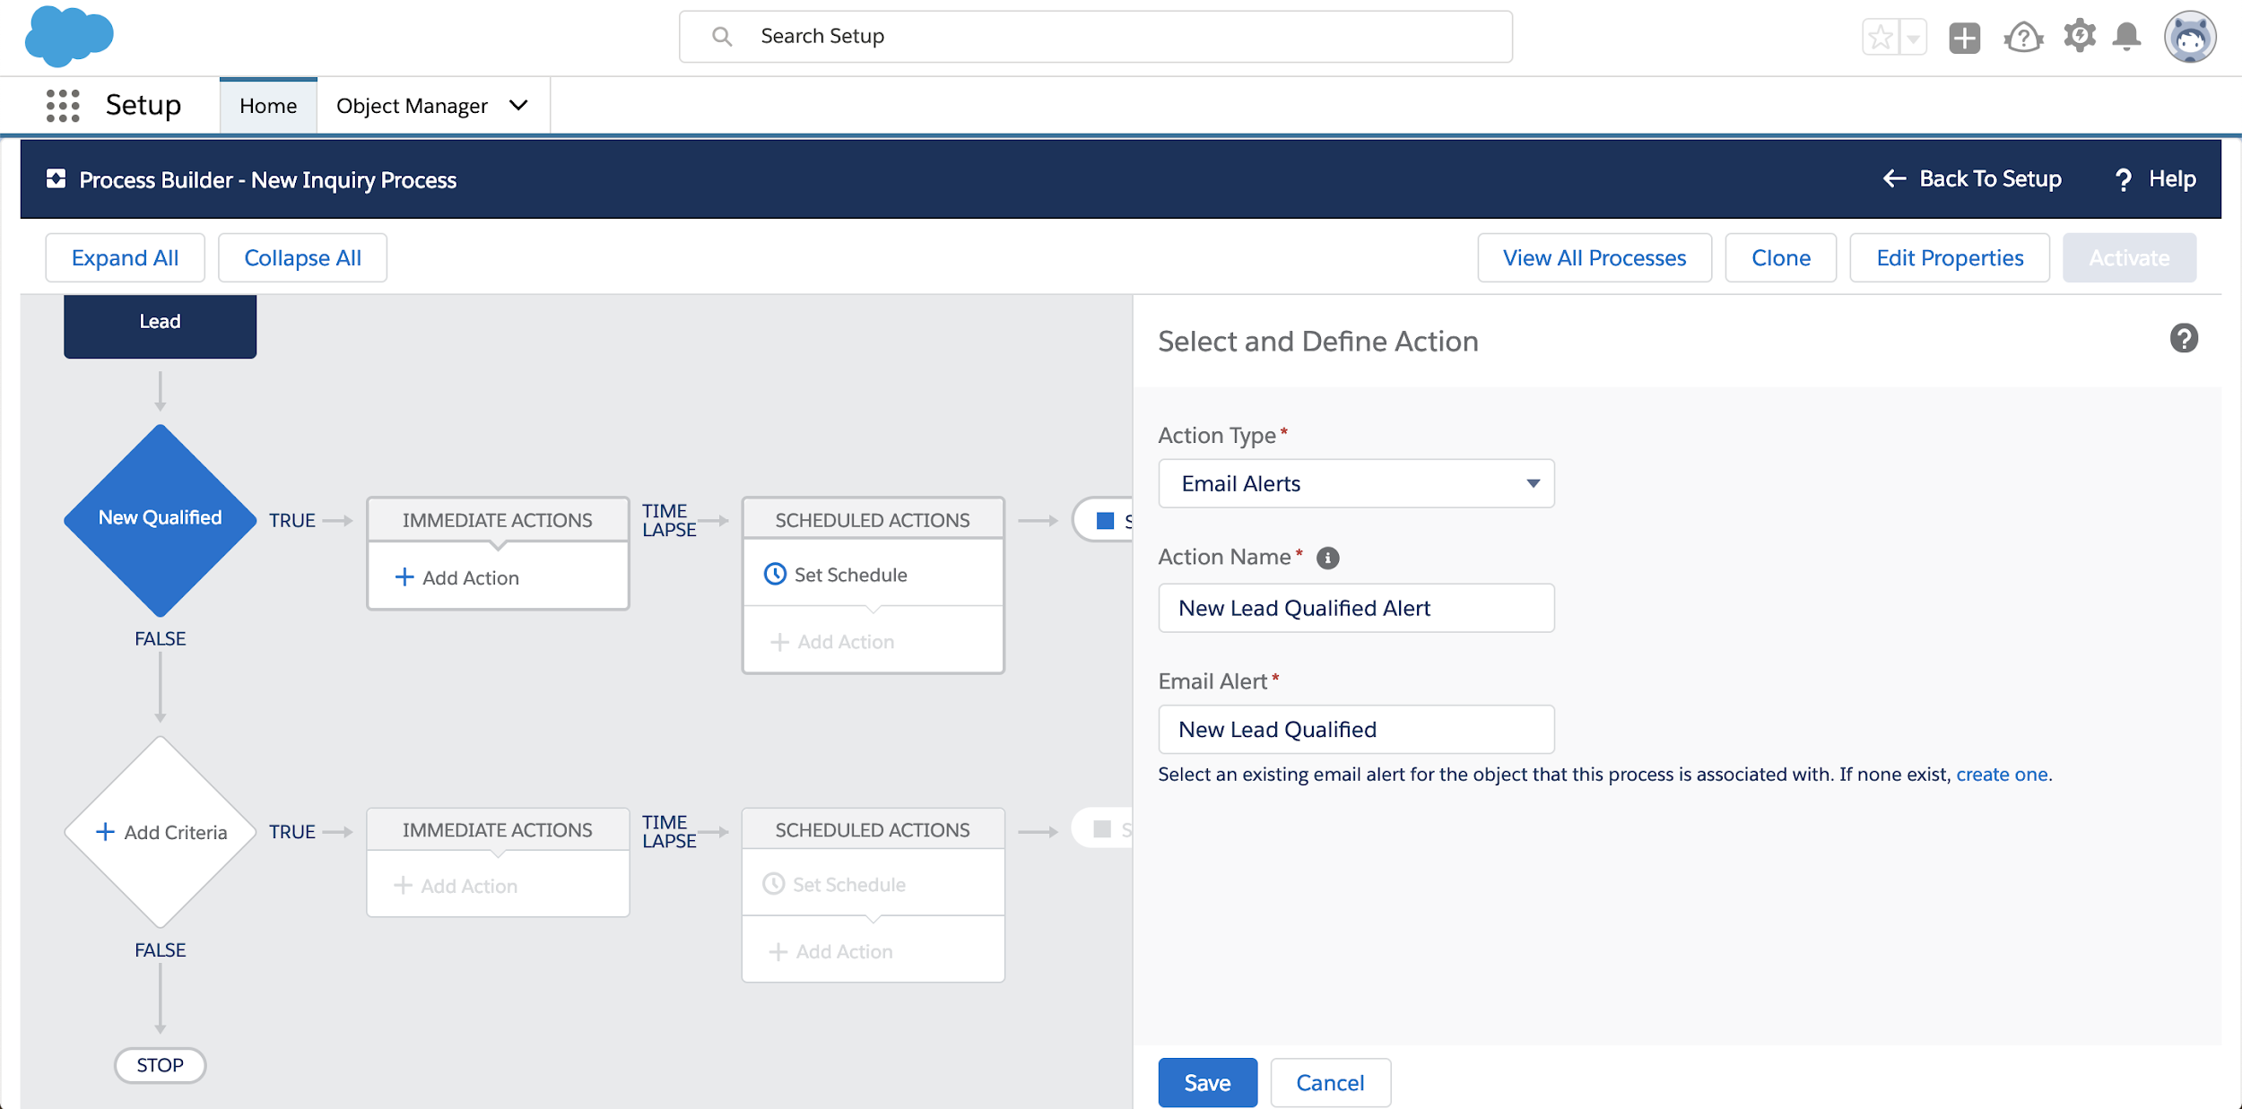Viewport: 2242px width, 1109px height.
Task: Open the favorites list dropdown arrow
Action: [1913, 38]
